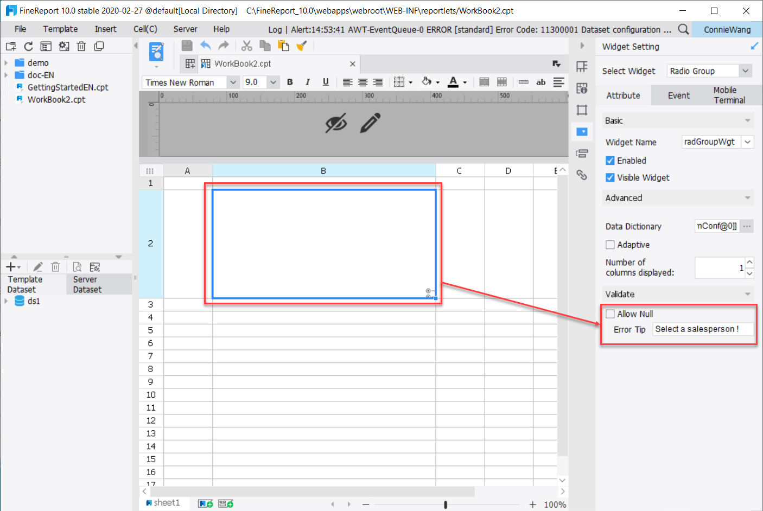The width and height of the screenshot is (763, 511).
Task: Open the floating element panel icon
Action: click(x=582, y=110)
